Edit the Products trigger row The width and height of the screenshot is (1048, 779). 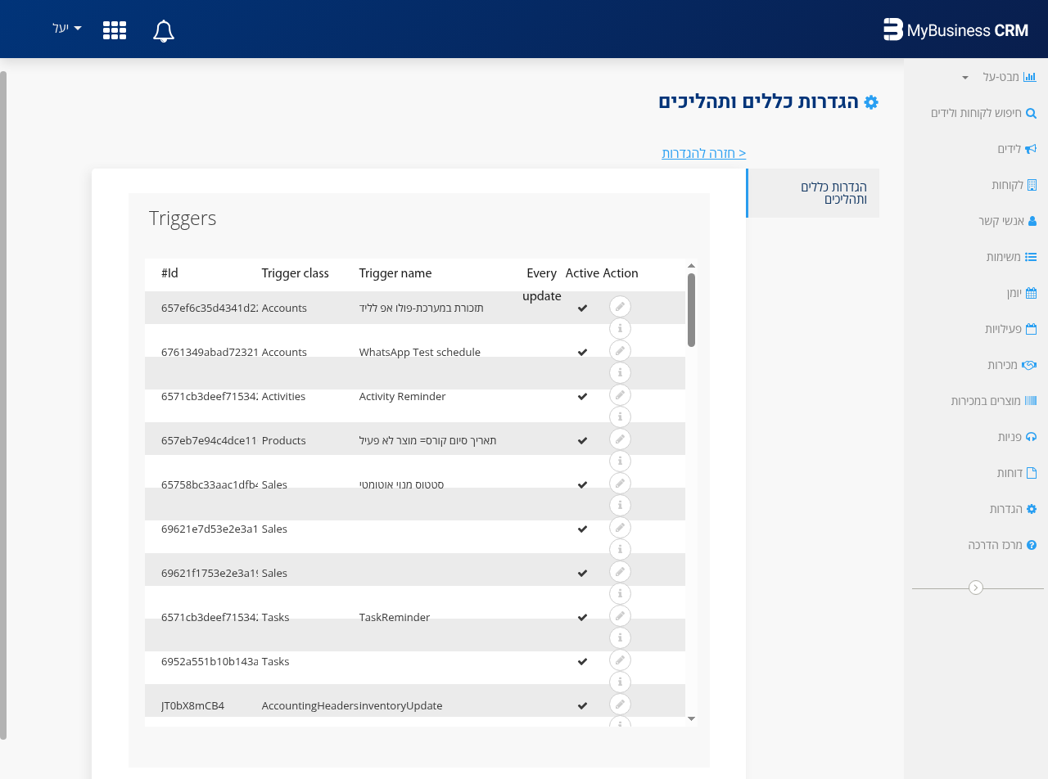620,439
